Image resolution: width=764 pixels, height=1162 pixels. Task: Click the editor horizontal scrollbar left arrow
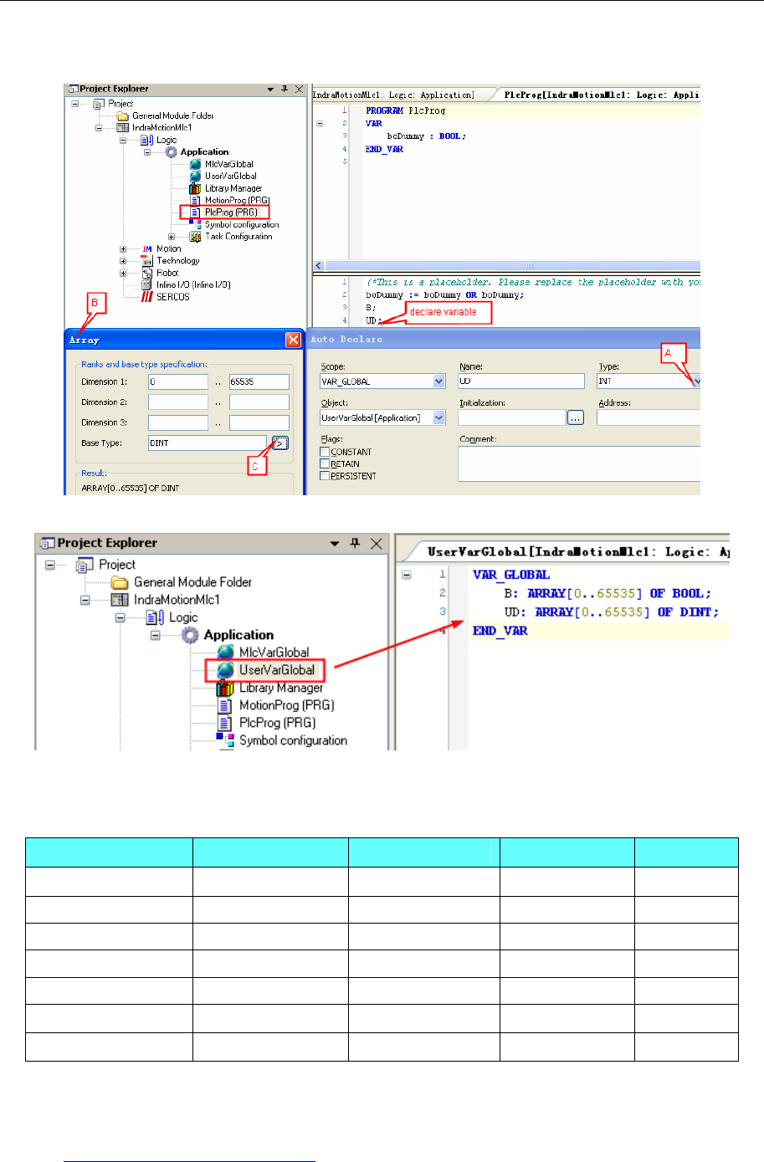click(318, 266)
